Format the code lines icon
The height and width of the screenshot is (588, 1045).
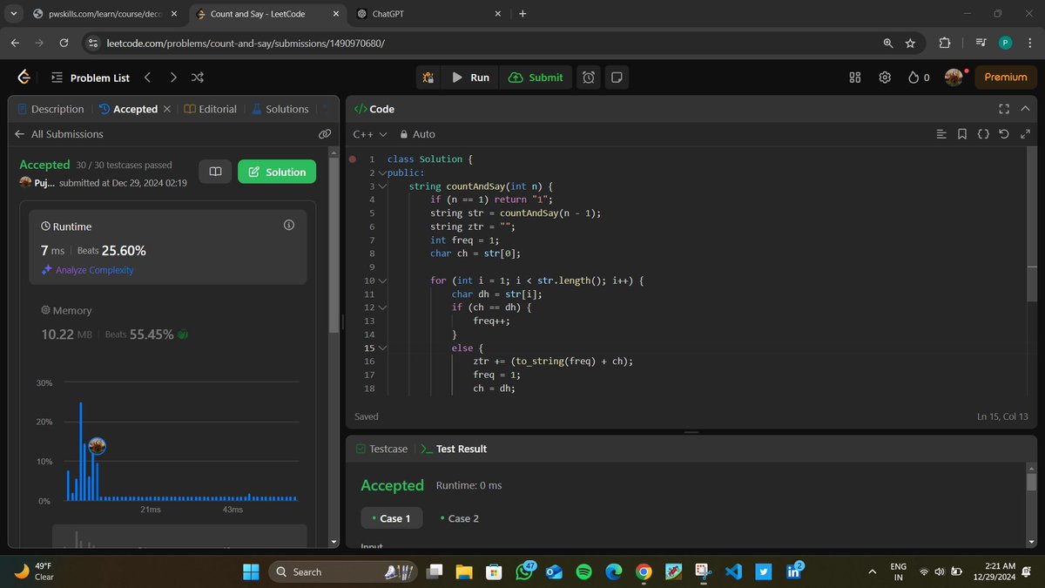(941, 134)
